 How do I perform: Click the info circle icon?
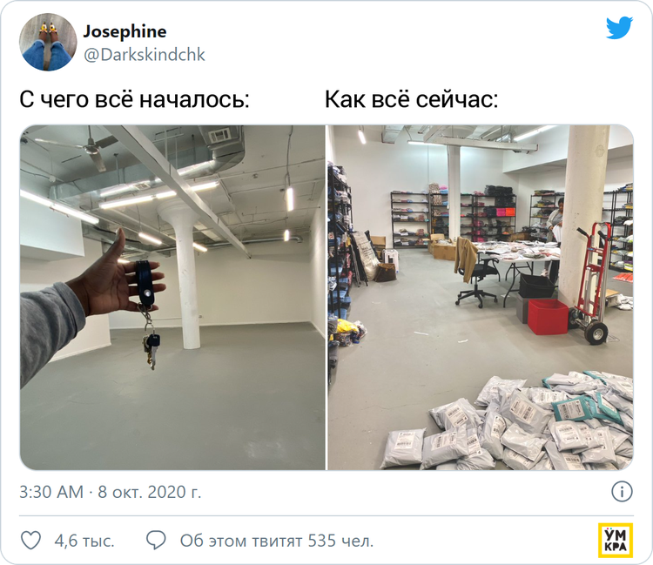622,491
